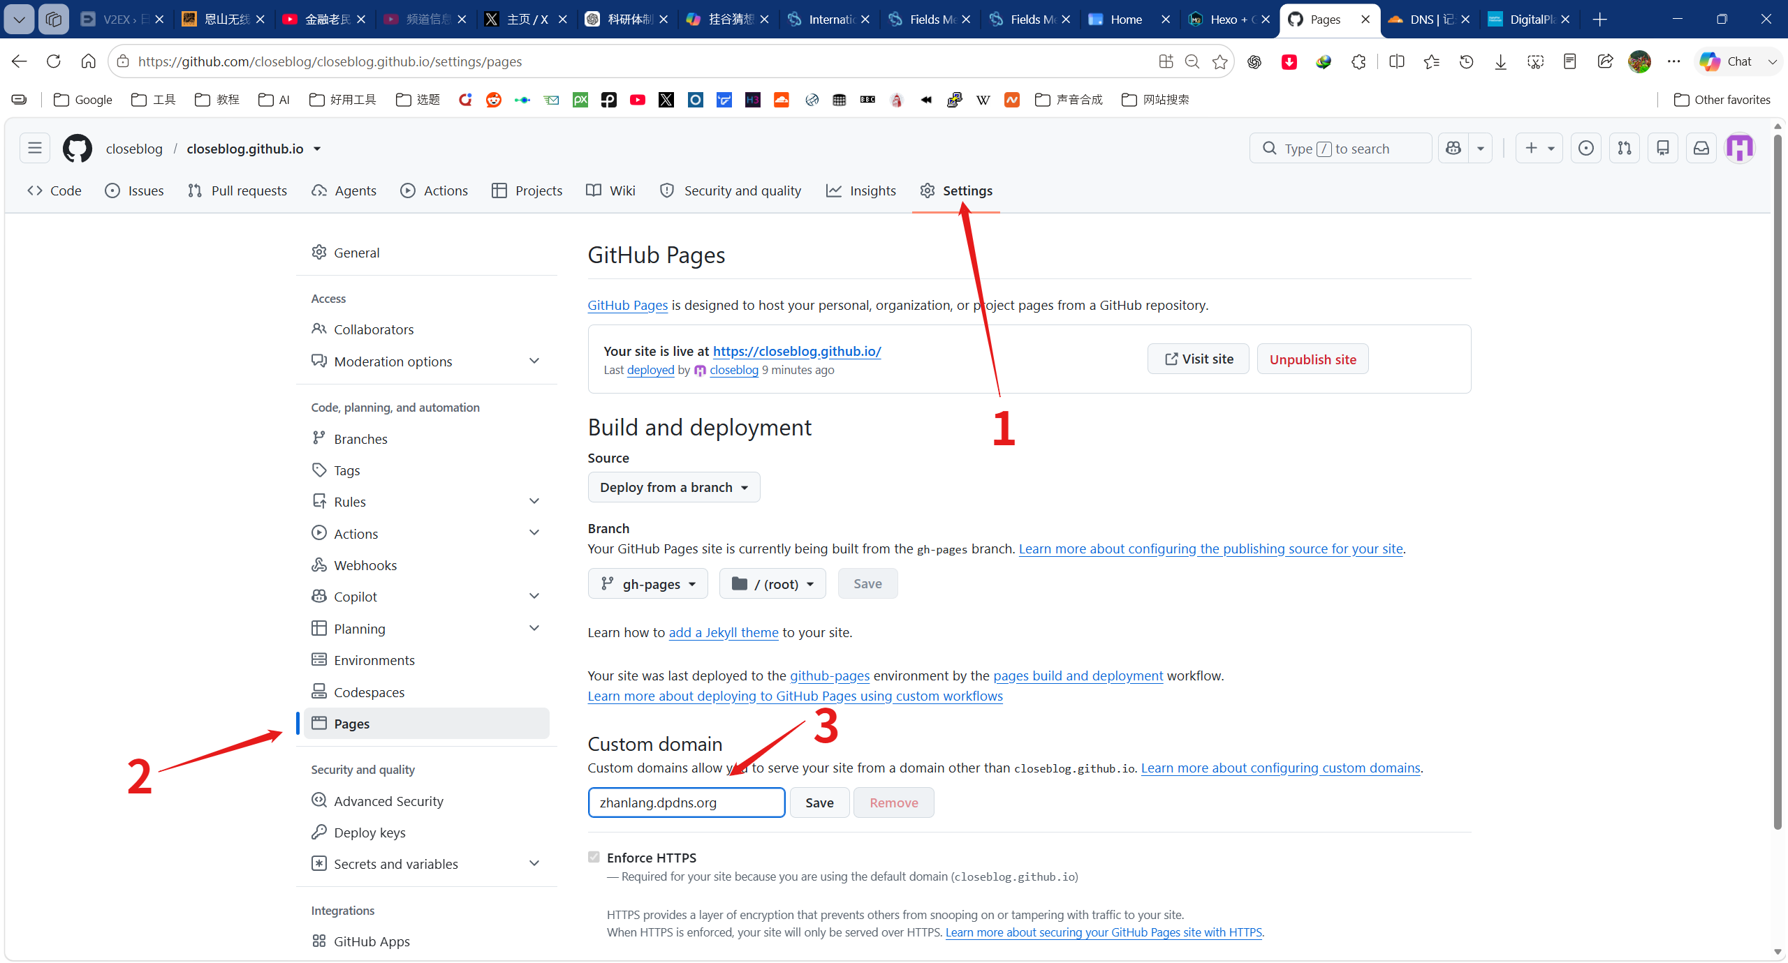Open the browser Share icon
The width and height of the screenshot is (1788, 963).
point(1604,61)
